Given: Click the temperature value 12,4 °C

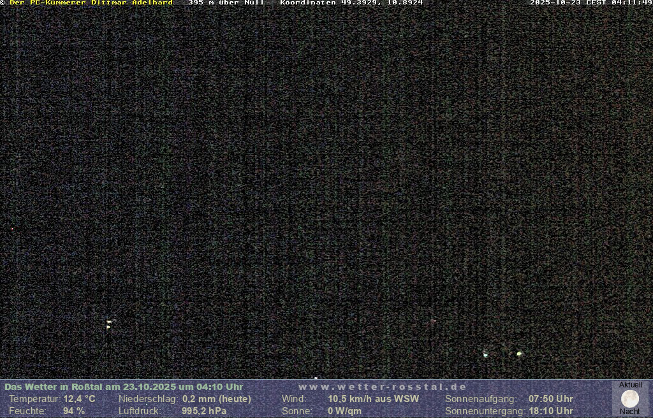Looking at the screenshot, I should [x=79, y=399].
